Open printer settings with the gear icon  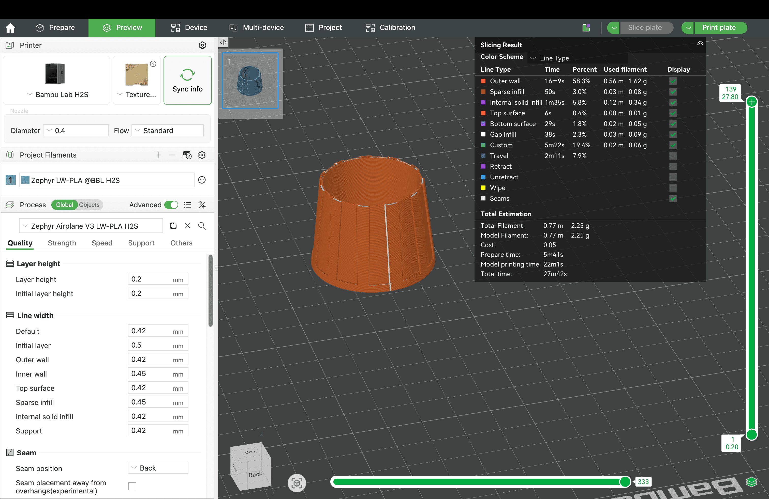[x=202, y=45]
